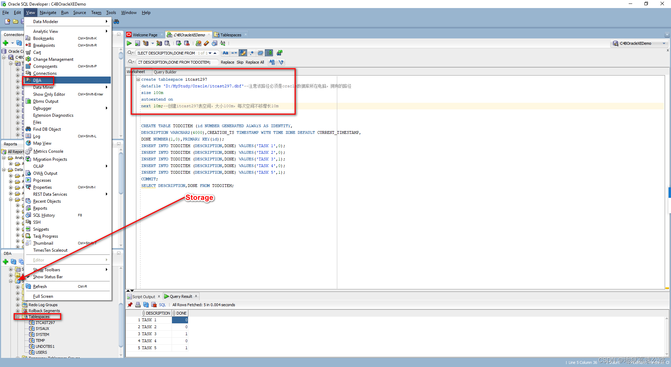Switch to the Script Output tab

(x=143, y=296)
